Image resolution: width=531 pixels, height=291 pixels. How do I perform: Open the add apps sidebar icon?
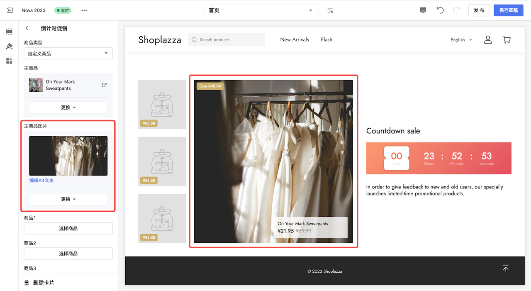(9, 61)
